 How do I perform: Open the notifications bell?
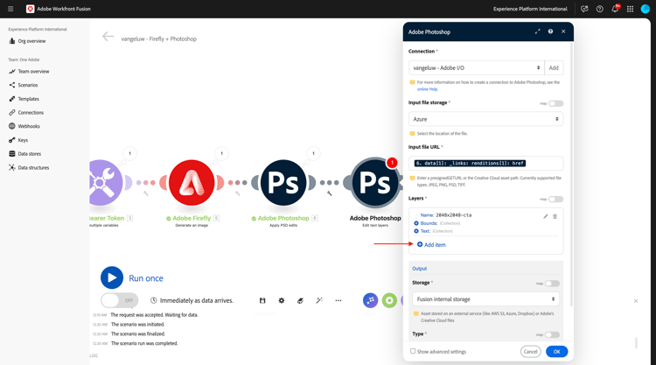point(615,9)
